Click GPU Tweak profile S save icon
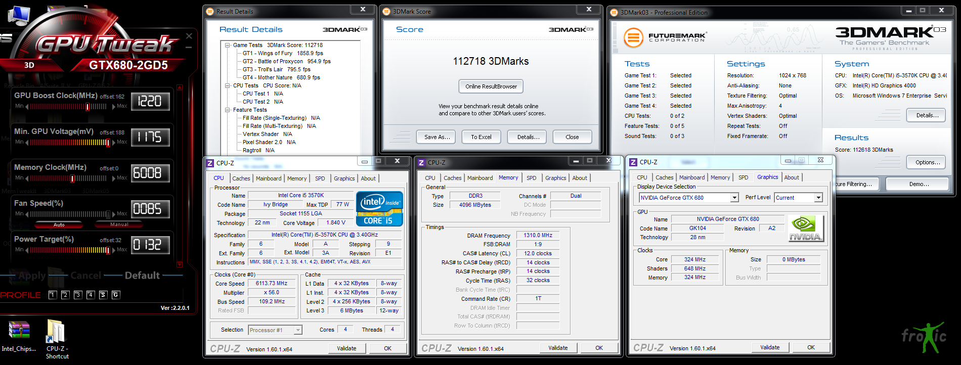Image resolution: width=961 pixels, height=365 pixels. 103,295
